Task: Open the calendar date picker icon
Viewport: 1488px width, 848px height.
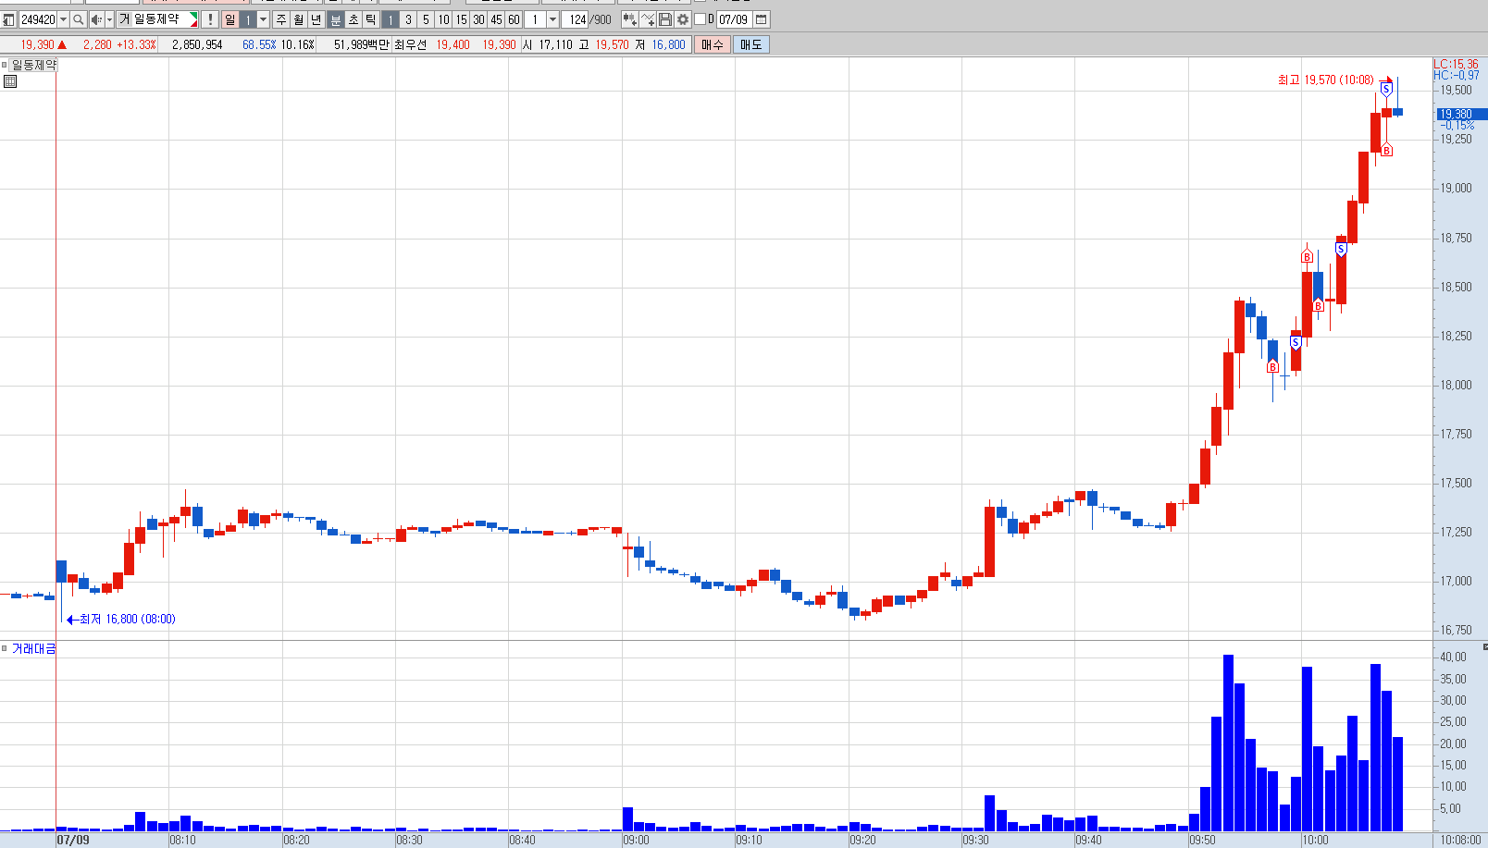Action: [762, 19]
